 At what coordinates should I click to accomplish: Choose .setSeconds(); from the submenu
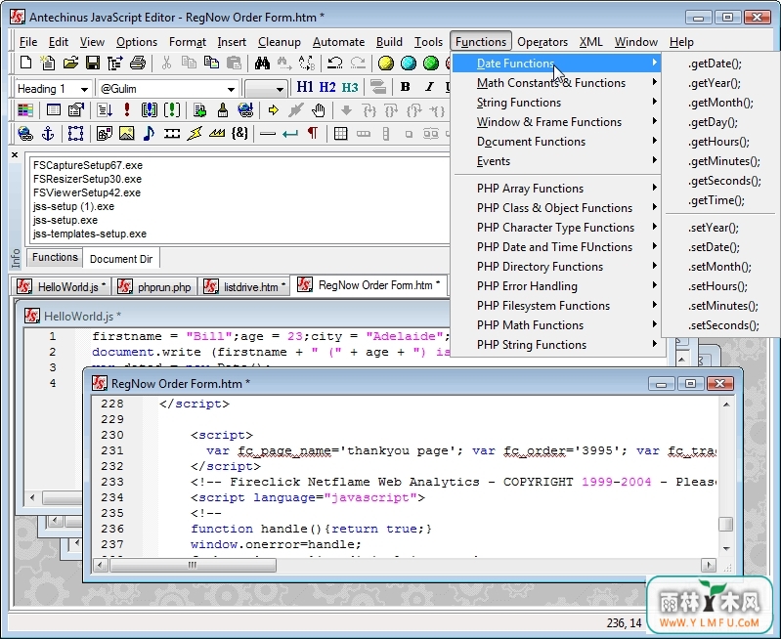(x=720, y=325)
